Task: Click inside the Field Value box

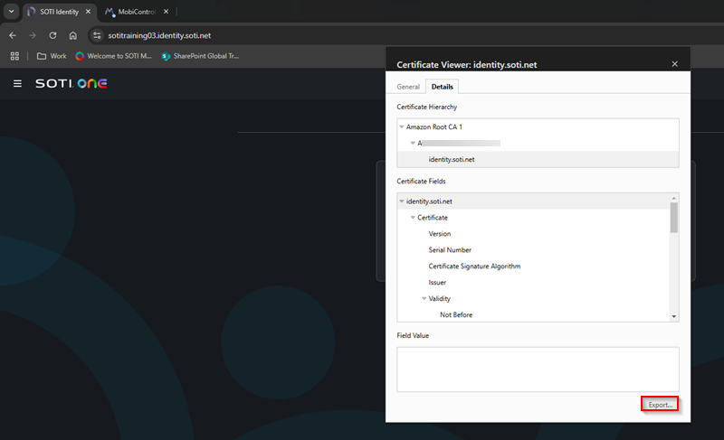Action: (x=538, y=370)
